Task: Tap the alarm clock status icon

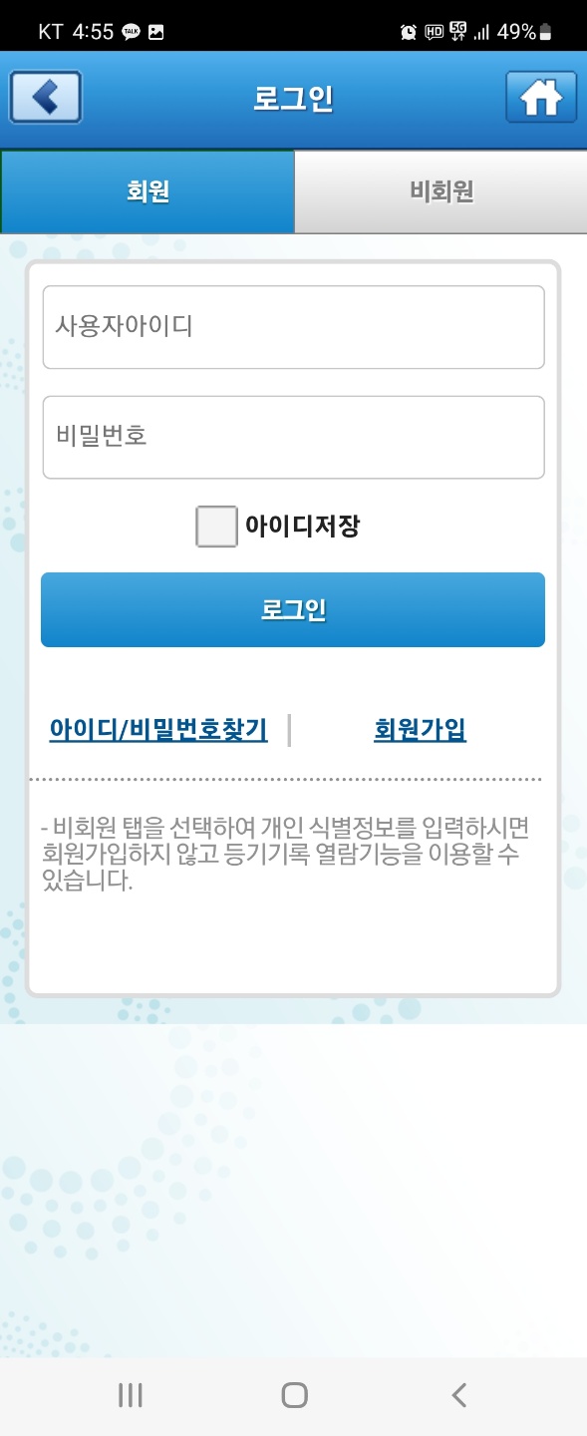Action: pos(409,32)
